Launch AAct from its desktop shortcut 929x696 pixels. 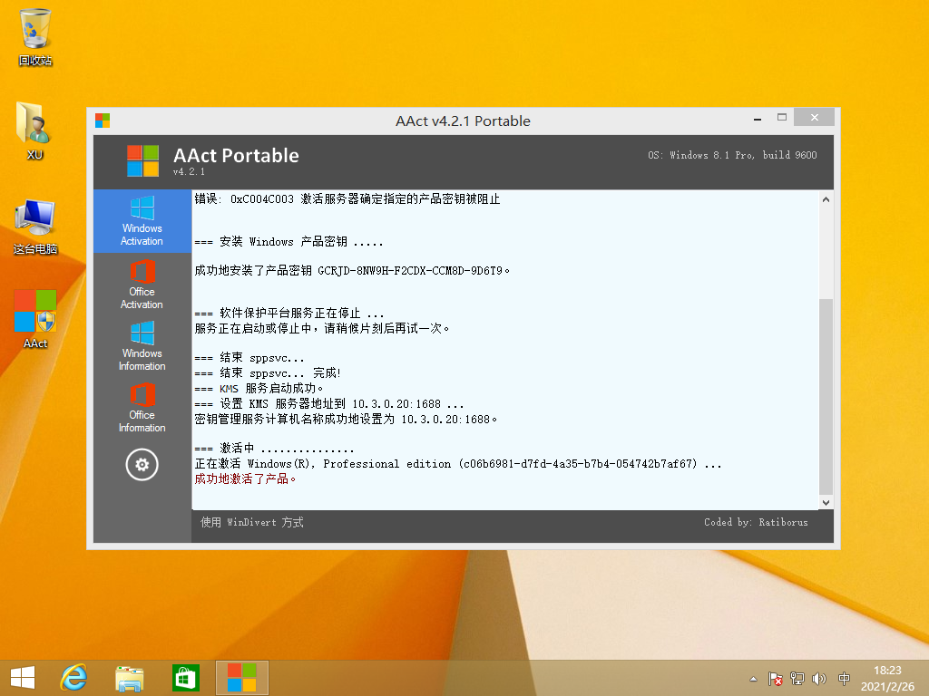click(34, 313)
